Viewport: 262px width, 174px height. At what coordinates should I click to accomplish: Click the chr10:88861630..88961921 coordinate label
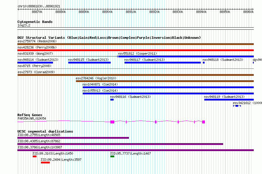pos(39,6)
